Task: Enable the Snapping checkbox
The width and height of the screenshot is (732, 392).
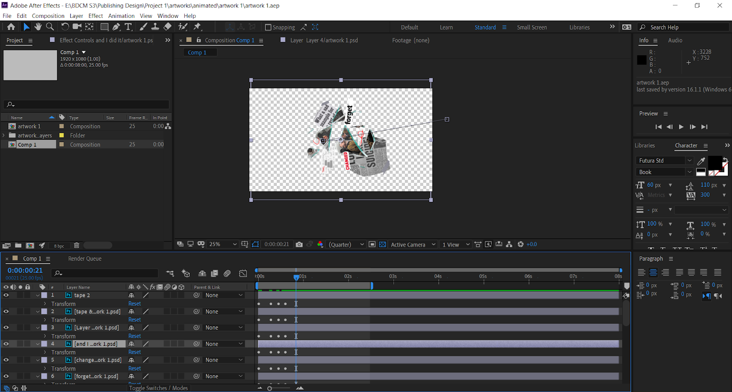Action: tap(268, 27)
